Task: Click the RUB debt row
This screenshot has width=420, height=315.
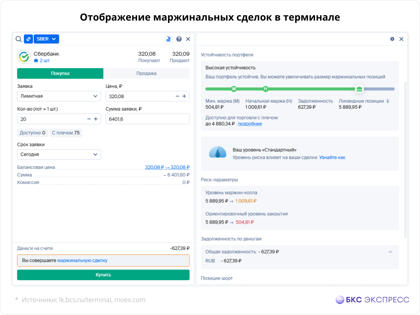Action: pos(223,261)
